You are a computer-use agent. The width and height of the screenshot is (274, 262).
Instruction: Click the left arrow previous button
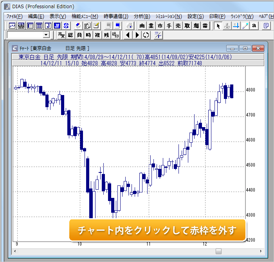pyautogui.click(x=128, y=35)
